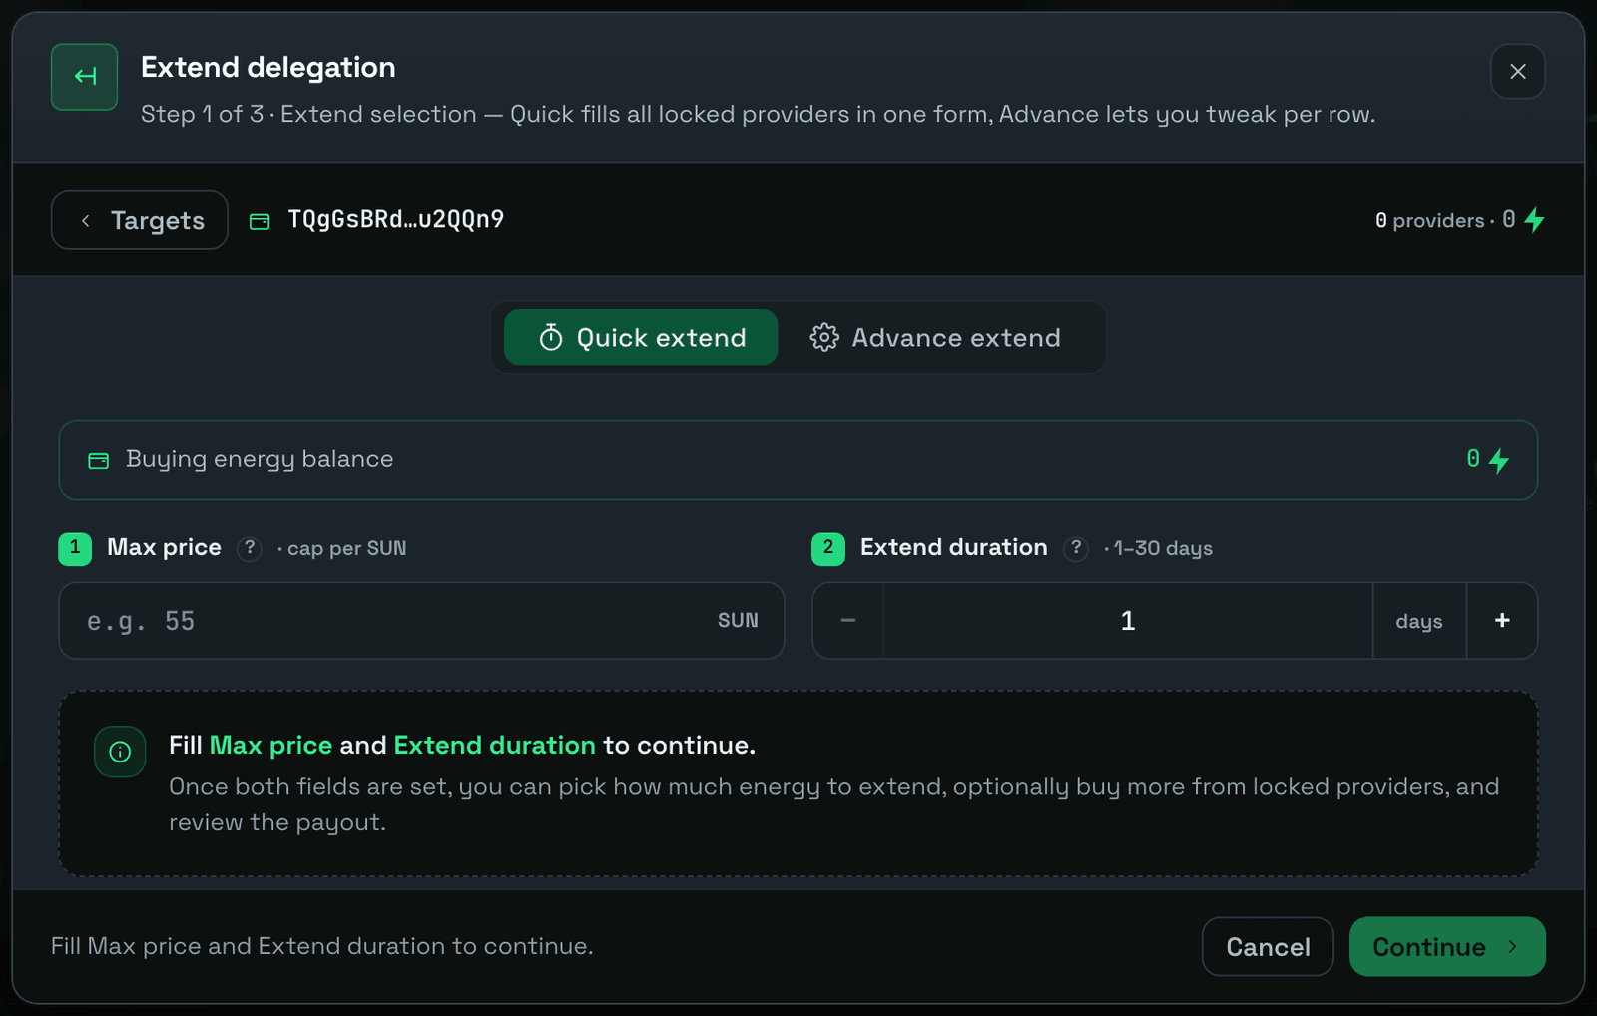Click the 'Buying energy balance' label
The width and height of the screenshot is (1597, 1016).
(260, 459)
